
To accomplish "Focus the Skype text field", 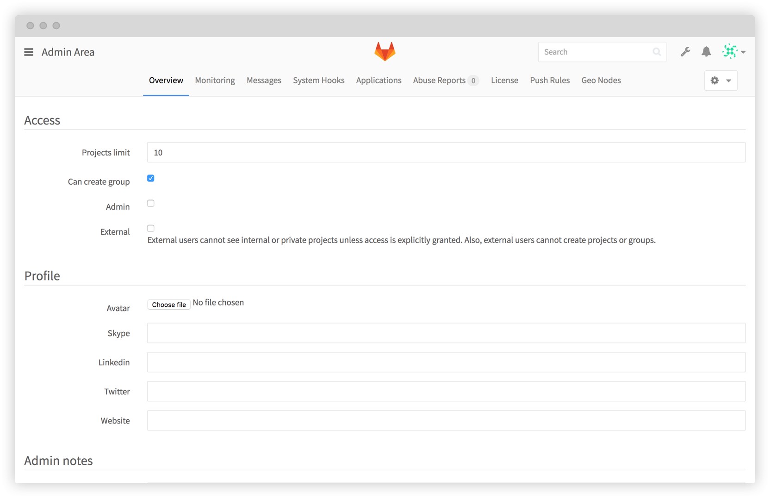I will (446, 333).
